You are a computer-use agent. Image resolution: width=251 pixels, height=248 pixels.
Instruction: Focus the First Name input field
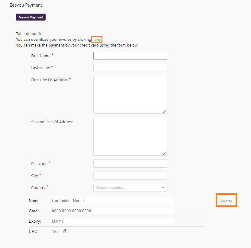click(x=130, y=56)
